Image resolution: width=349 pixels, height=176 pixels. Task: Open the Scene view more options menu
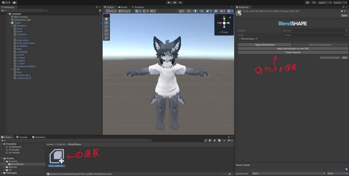point(232,7)
